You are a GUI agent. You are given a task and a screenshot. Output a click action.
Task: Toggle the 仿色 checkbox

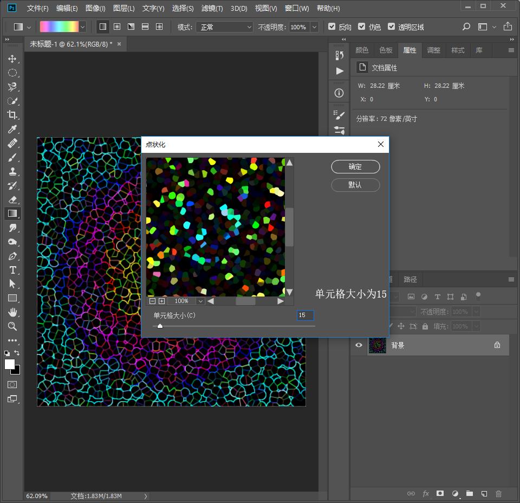(362, 27)
